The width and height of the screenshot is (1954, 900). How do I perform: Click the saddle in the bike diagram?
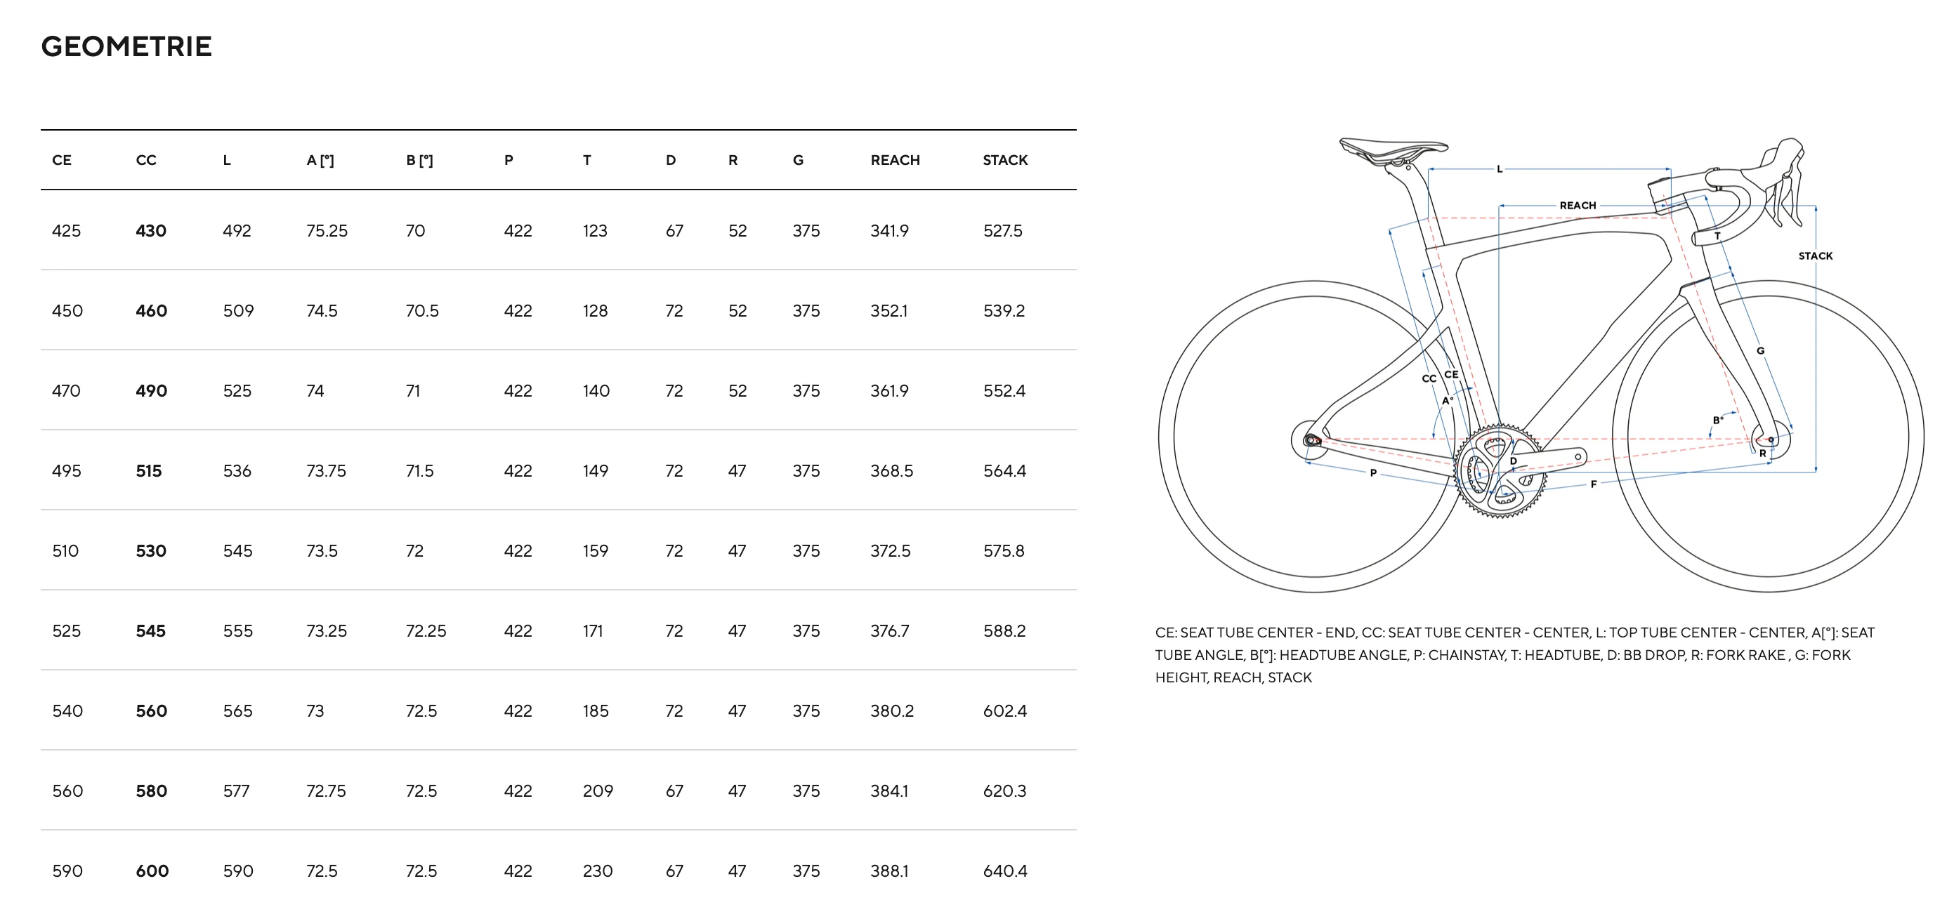pyautogui.click(x=1394, y=150)
